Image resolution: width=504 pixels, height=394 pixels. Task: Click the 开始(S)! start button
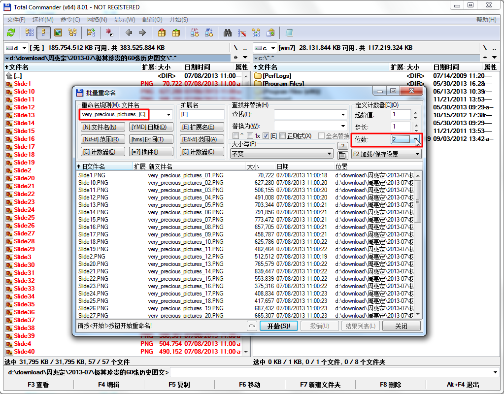(279, 326)
